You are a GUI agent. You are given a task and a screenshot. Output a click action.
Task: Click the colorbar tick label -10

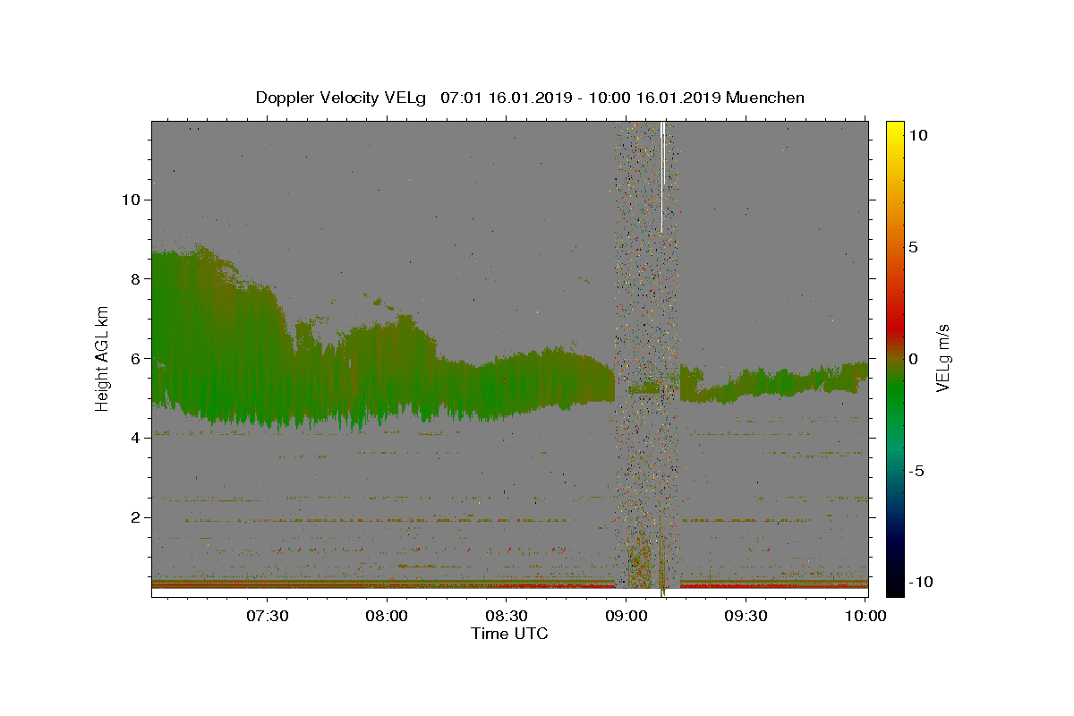click(923, 582)
